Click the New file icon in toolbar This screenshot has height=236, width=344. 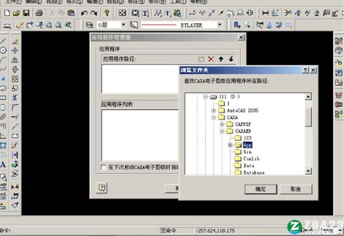pos(7,13)
